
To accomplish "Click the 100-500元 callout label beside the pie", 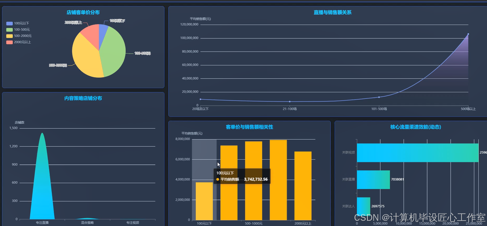I will (143, 53).
